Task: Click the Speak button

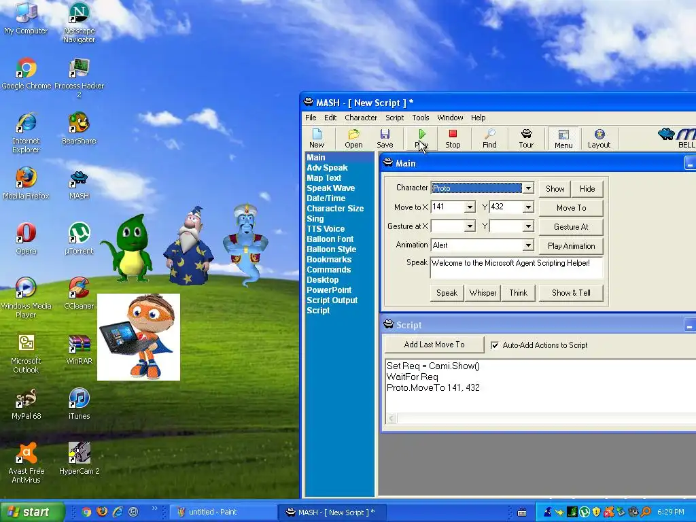Action: (x=447, y=294)
